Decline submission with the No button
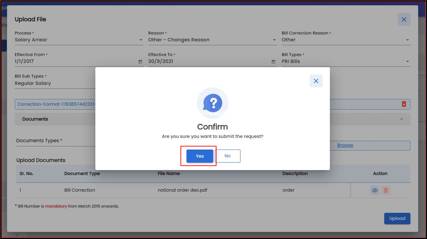This screenshot has height=239, width=427. [227, 156]
